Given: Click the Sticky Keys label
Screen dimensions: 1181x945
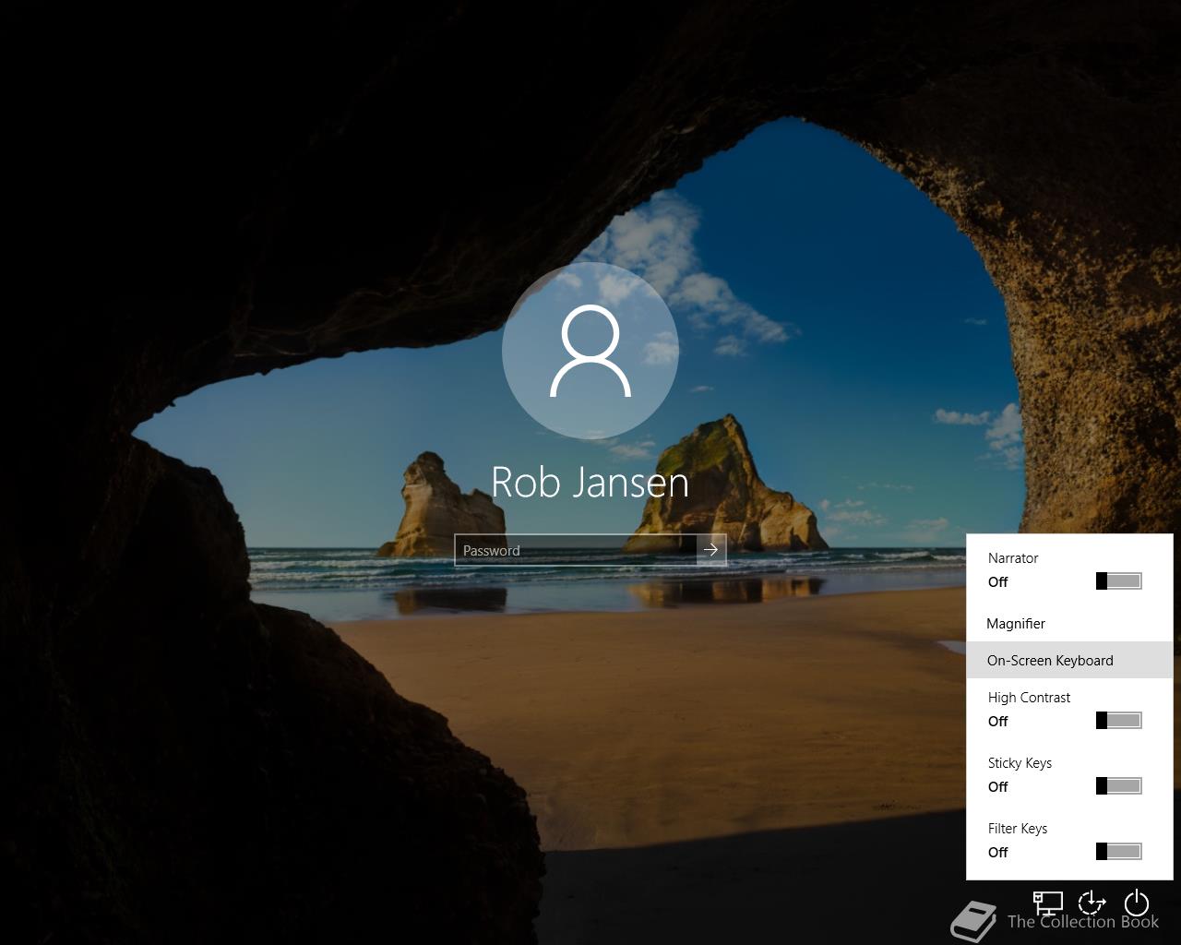Looking at the screenshot, I should tap(1020, 763).
